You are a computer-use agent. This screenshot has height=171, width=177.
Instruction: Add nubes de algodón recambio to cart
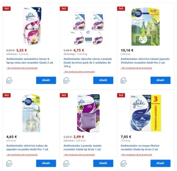pyautogui.click(x=46, y=163)
